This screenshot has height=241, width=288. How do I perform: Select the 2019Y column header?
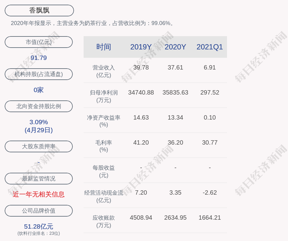pos(141,47)
